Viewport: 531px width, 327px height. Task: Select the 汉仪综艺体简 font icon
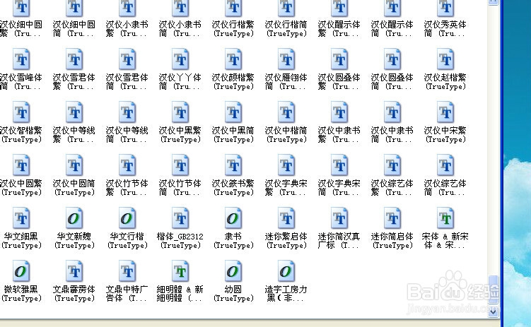tap(445, 165)
